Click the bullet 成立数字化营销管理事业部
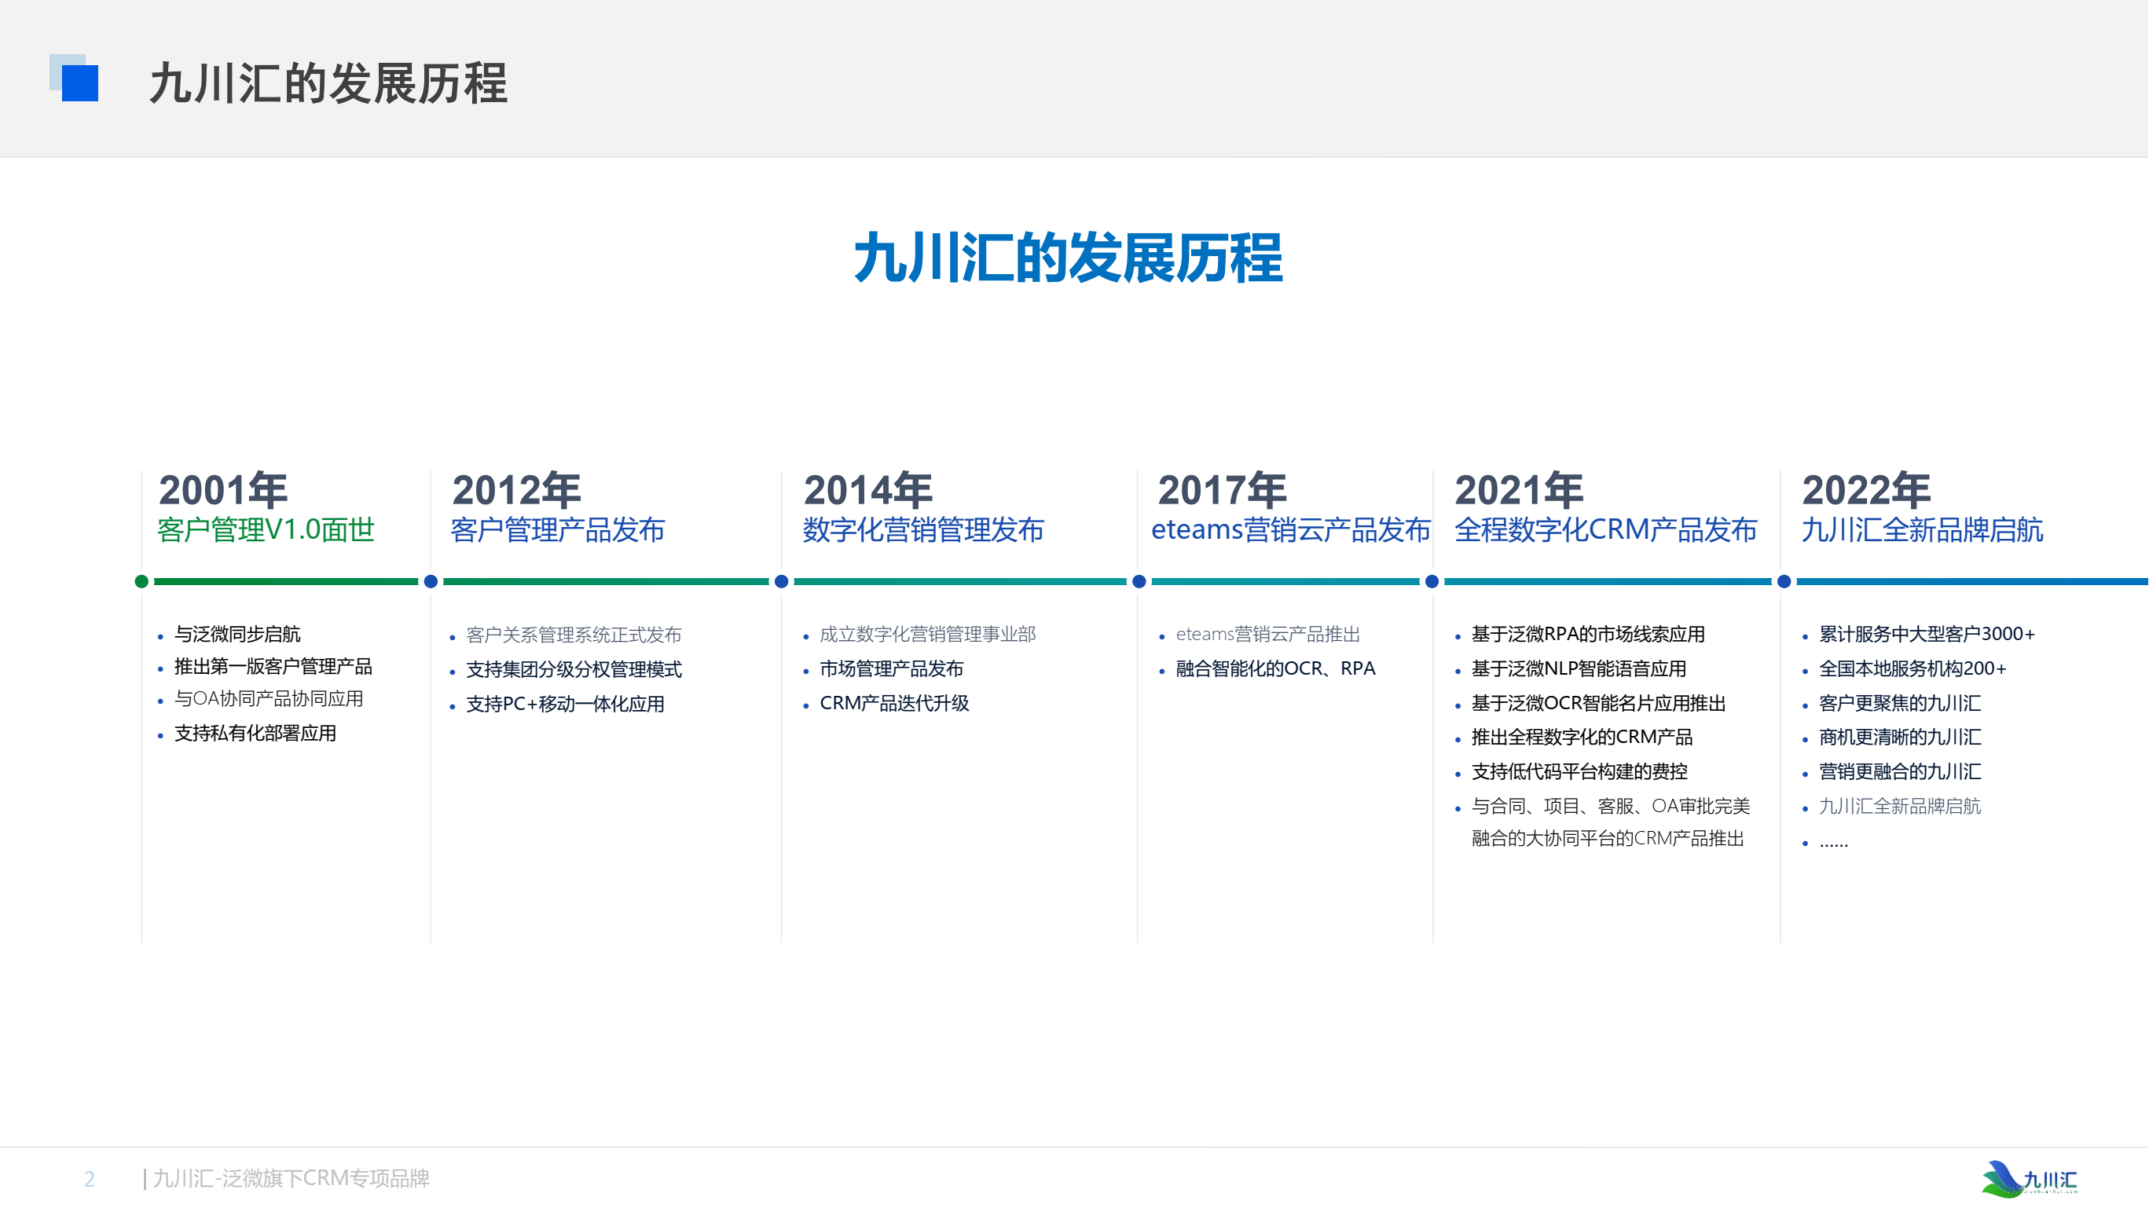This screenshot has width=2149, height=1208. (928, 635)
